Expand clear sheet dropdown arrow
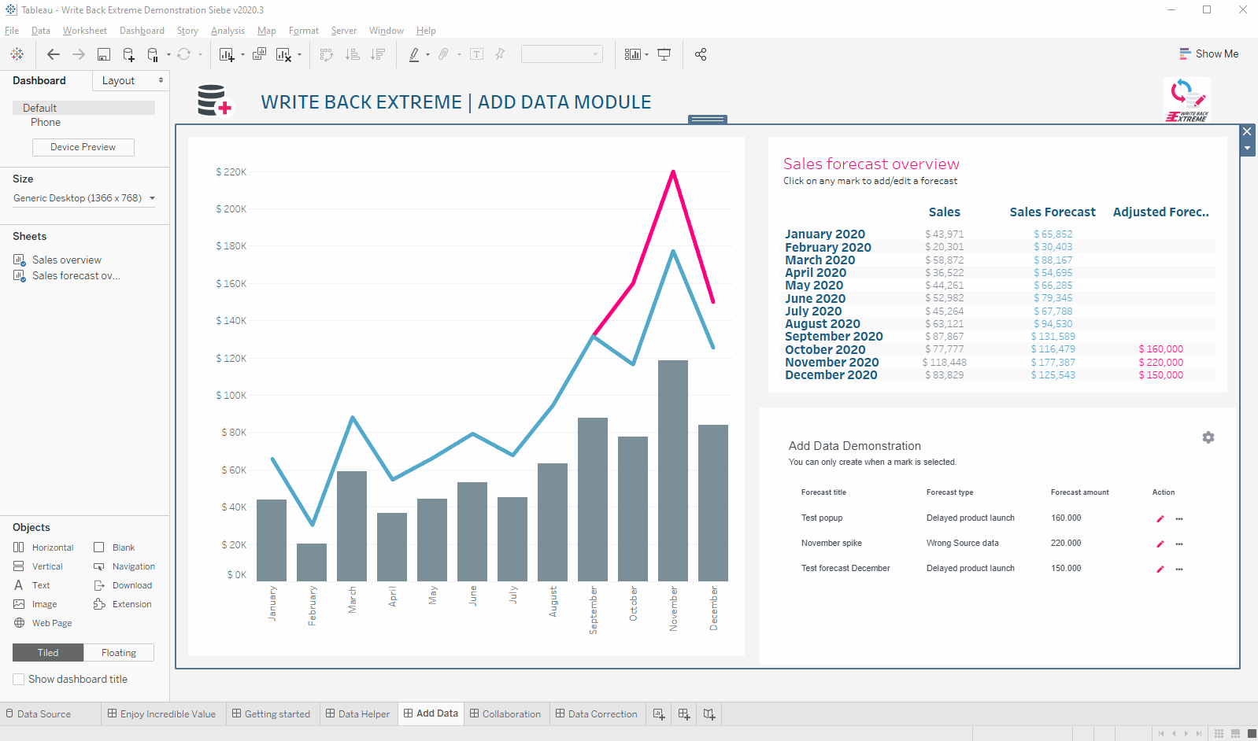The image size is (1258, 741). pos(299,54)
